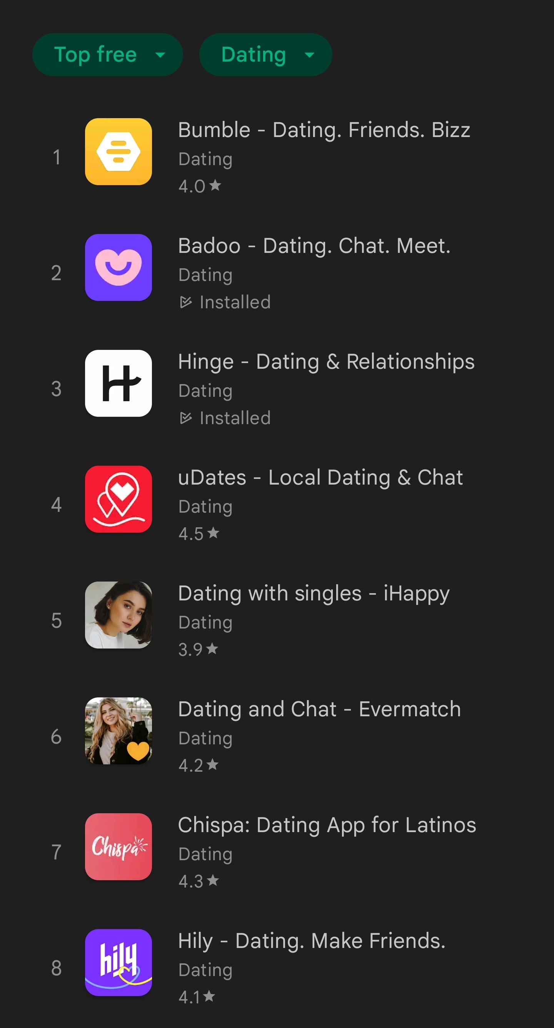Open uDates - Local Dating & Chat
The image size is (554, 1028).
(x=320, y=478)
